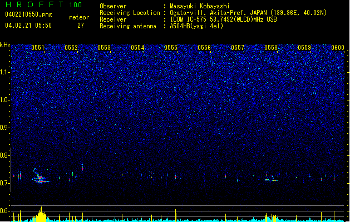Click the tall power peak below 0551
This screenshot has width=350, height=222.
click(41, 214)
